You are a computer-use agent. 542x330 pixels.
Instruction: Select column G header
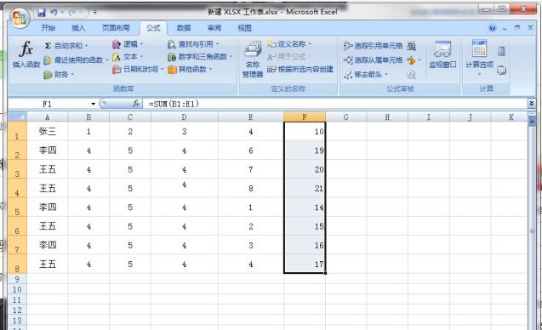tap(345, 117)
